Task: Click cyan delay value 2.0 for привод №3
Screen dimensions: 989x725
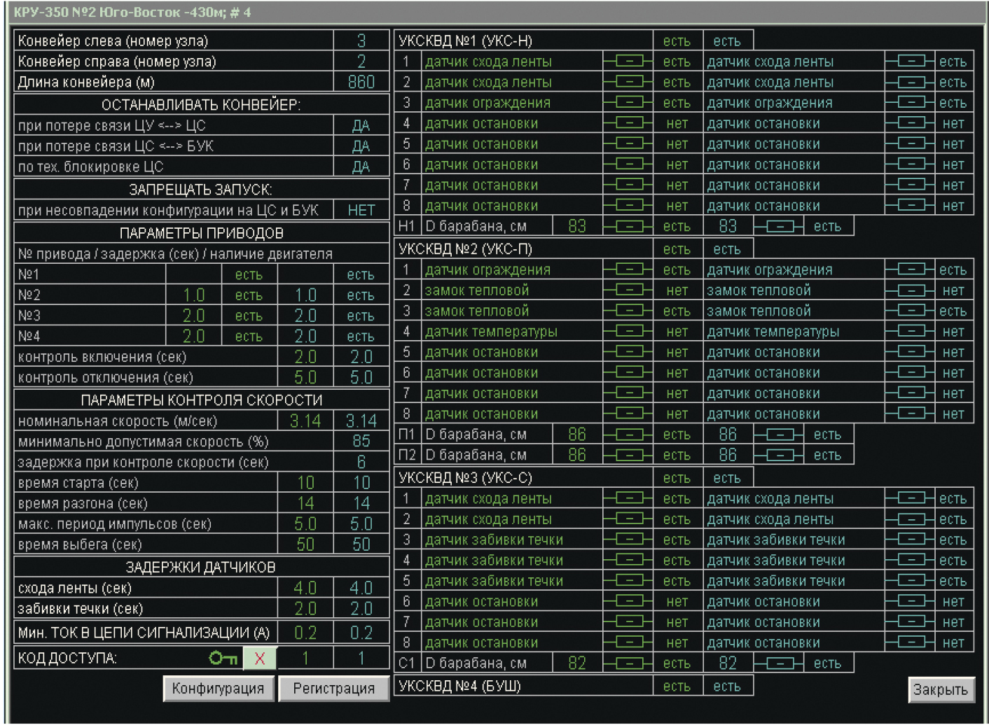Action: (305, 316)
